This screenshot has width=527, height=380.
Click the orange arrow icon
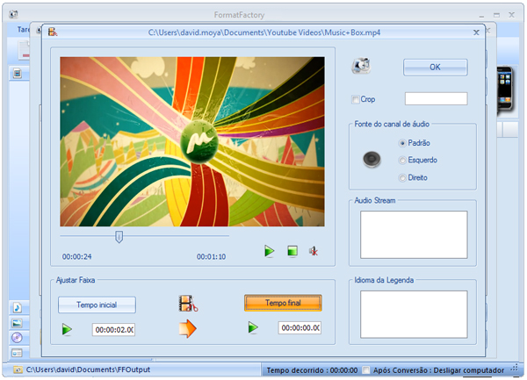click(187, 328)
